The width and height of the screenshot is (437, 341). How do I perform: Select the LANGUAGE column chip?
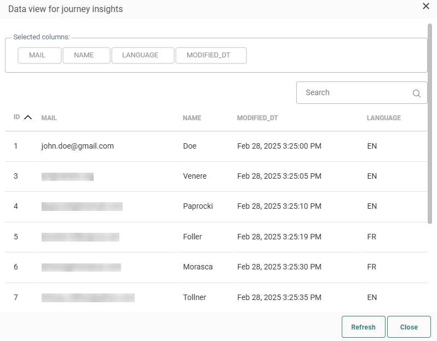[x=142, y=55]
